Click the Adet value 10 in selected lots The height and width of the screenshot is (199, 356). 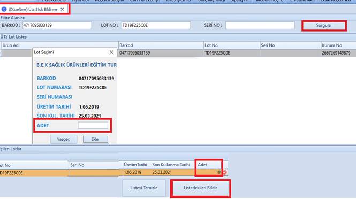coord(218,172)
